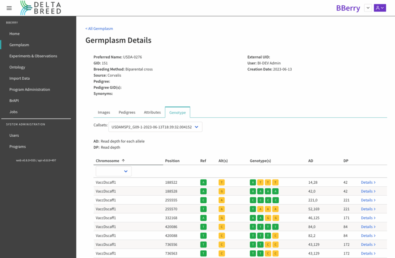Expand the Chromosome filter dropdown

[x=114, y=171]
